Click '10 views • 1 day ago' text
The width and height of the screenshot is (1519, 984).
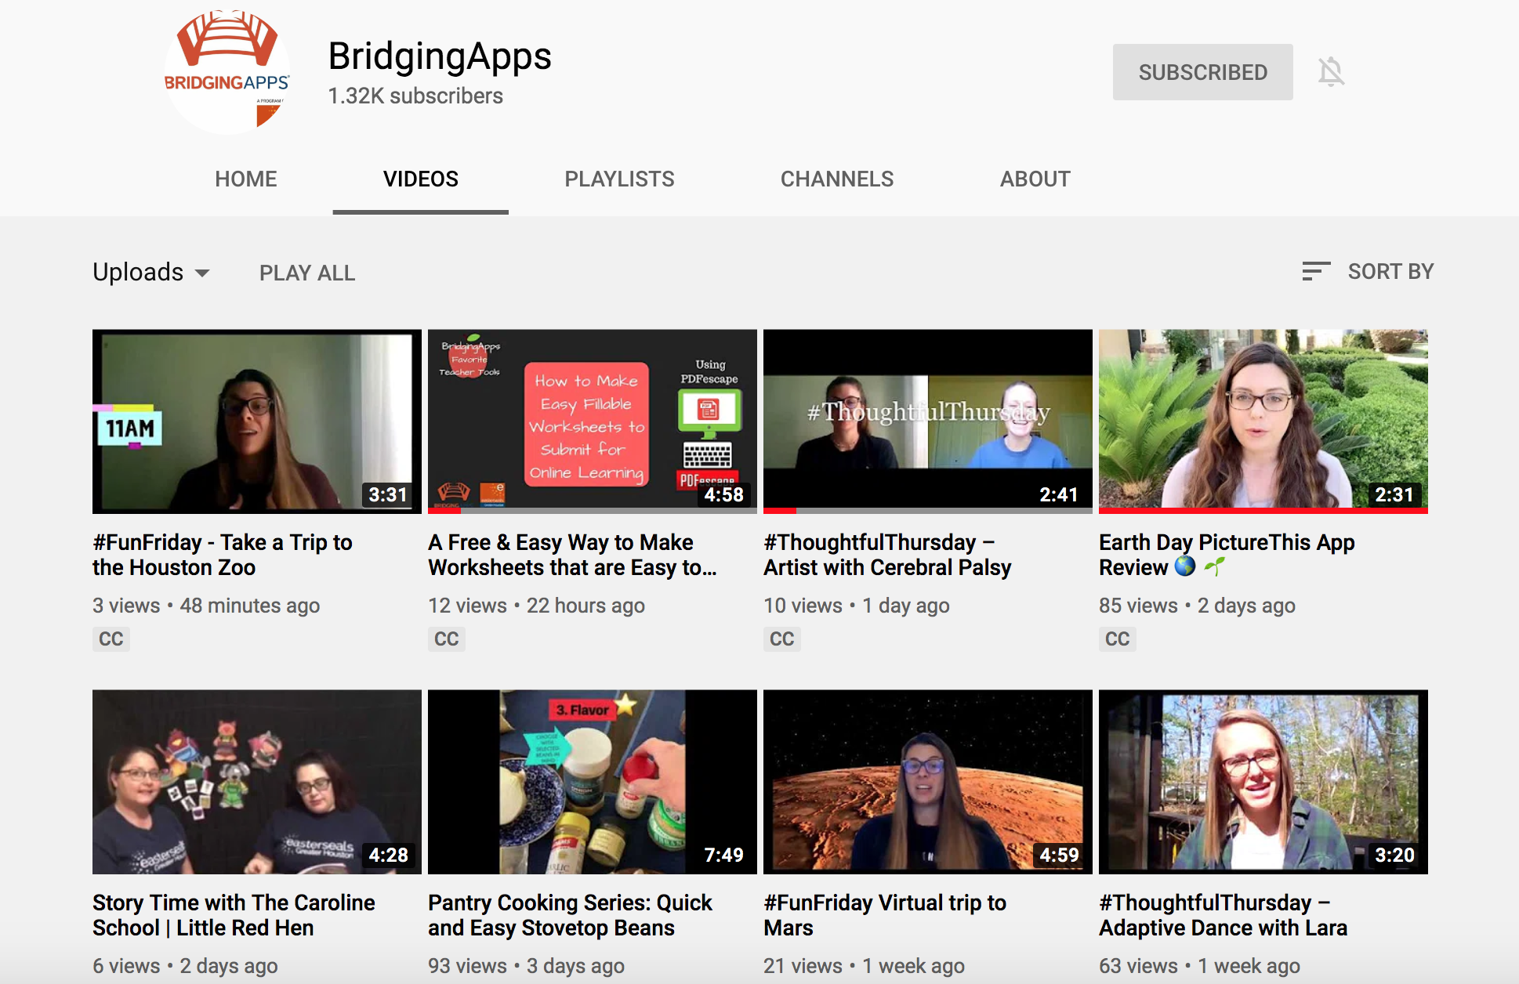pyautogui.click(x=857, y=606)
